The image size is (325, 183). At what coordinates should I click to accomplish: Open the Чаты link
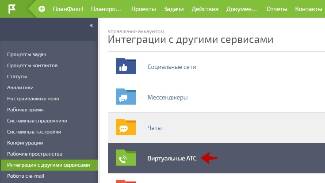coord(154,128)
